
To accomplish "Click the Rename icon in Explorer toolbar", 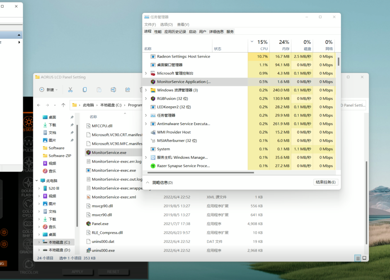I will [113, 90].
